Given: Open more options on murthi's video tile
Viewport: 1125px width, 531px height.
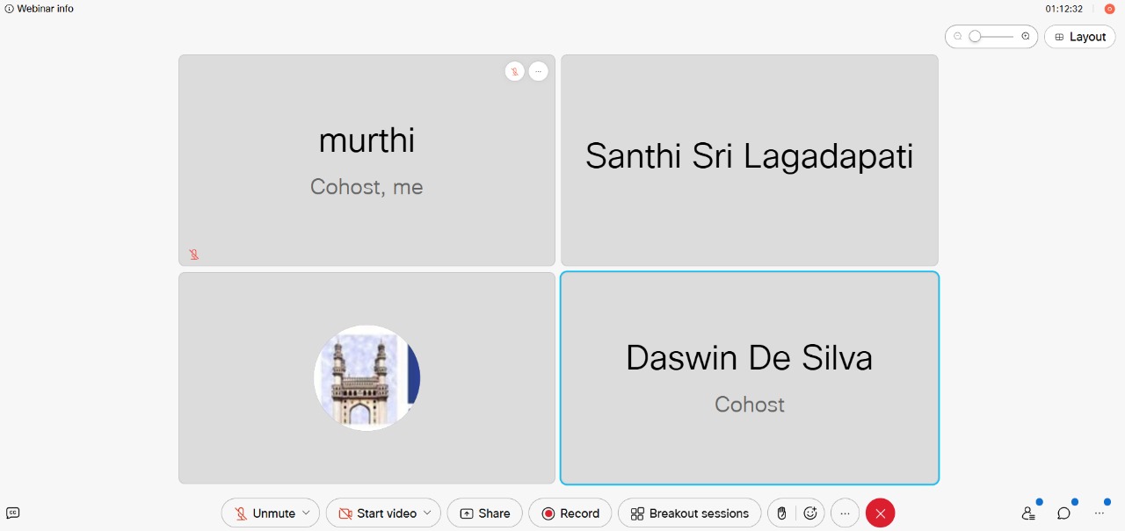Looking at the screenshot, I should [539, 72].
